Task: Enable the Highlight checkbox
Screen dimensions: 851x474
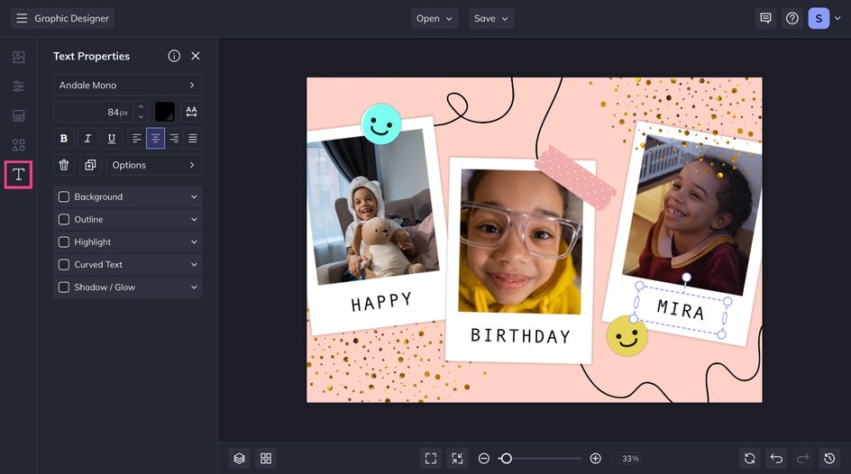Action: (63, 242)
